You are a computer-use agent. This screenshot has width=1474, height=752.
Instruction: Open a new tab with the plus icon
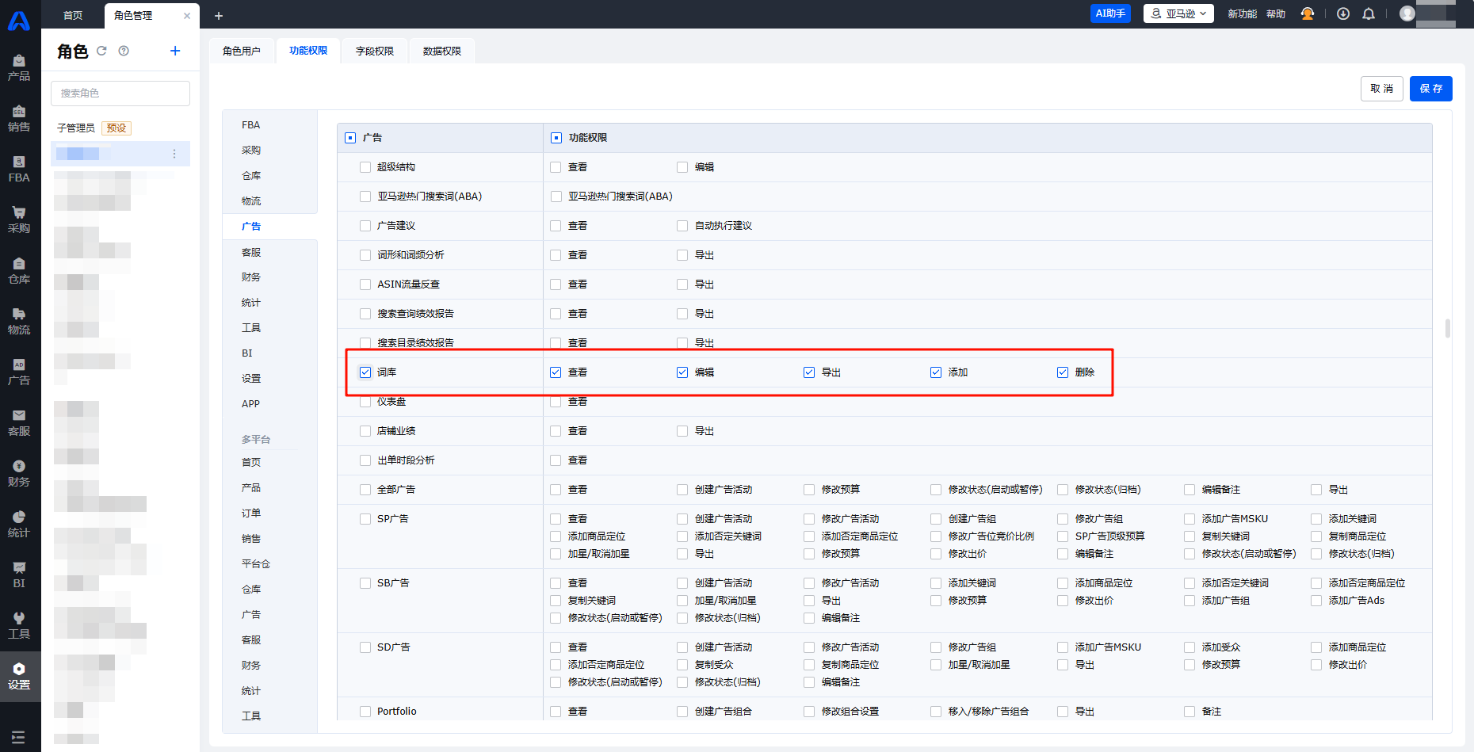pyautogui.click(x=219, y=15)
